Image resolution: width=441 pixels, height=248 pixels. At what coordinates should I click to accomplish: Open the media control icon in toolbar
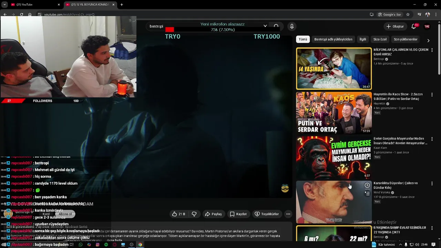(x=419, y=14)
